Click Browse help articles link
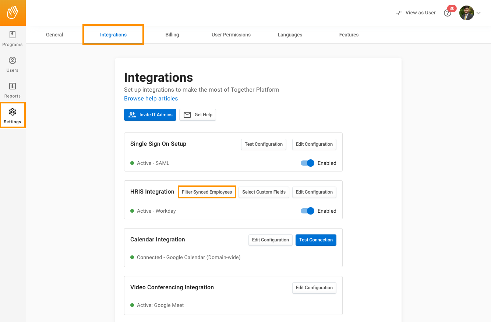 point(151,99)
